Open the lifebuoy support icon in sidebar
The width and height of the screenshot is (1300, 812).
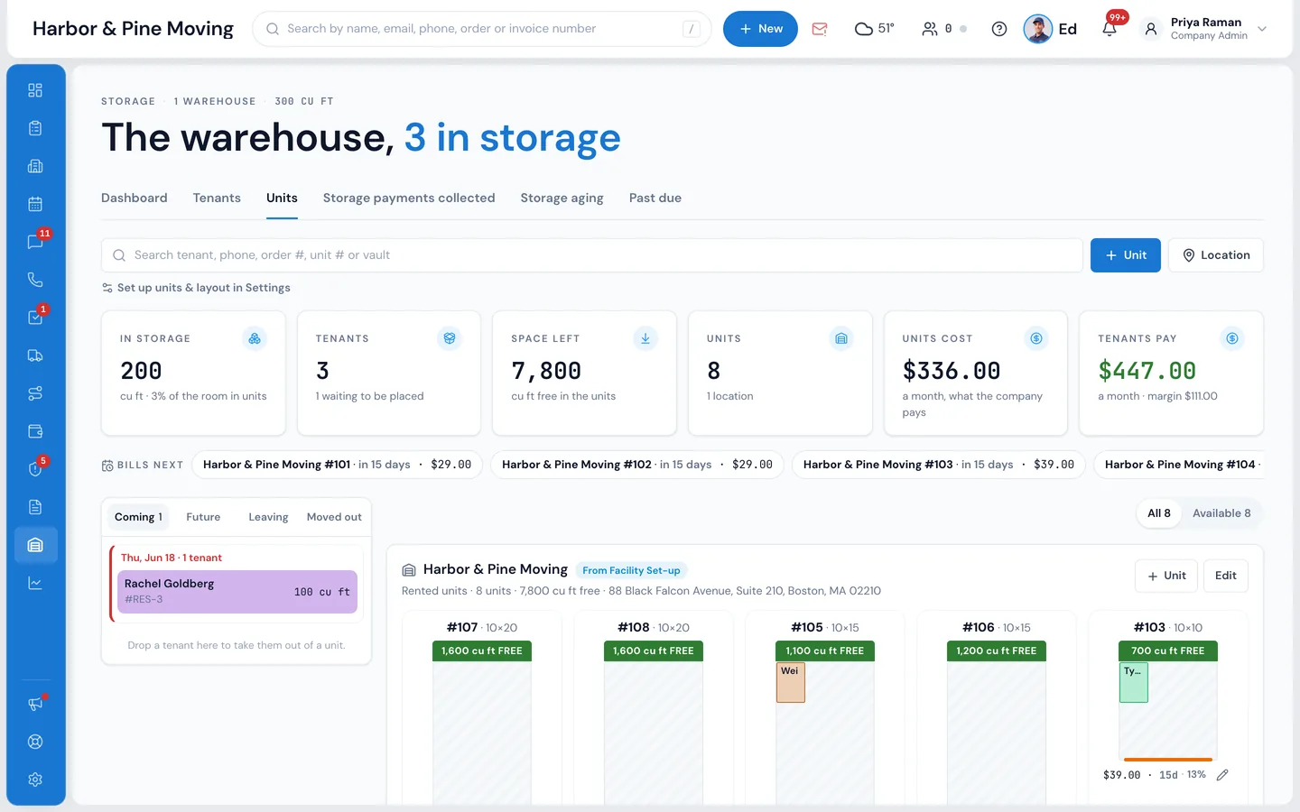[35, 742]
